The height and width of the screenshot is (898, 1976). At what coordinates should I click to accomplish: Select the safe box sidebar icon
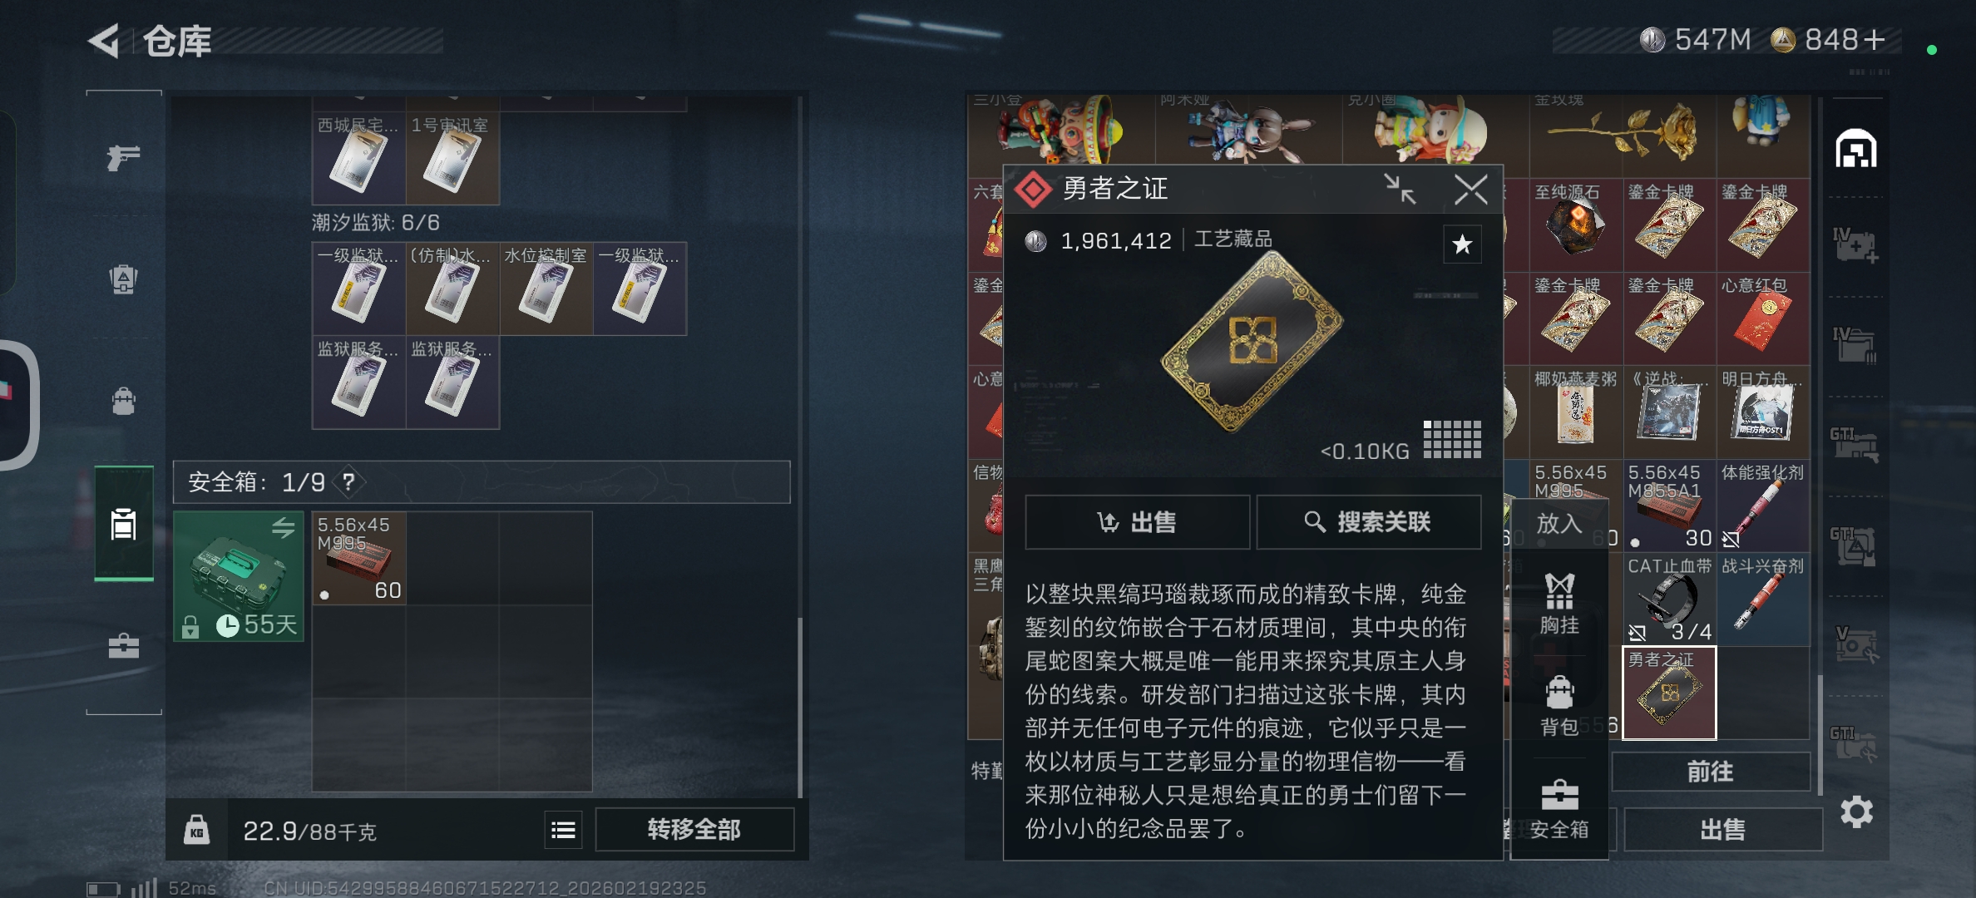(x=123, y=524)
